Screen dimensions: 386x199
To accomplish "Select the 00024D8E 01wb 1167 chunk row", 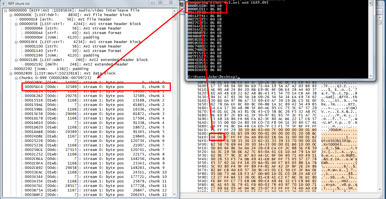I will coord(95,136).
